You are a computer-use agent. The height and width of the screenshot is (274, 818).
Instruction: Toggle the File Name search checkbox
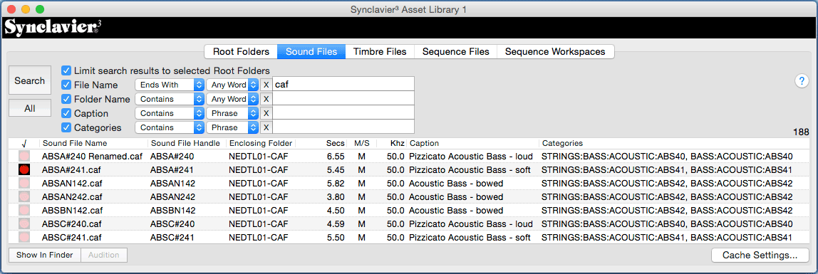pyautogui.click(x=66, y=85)
